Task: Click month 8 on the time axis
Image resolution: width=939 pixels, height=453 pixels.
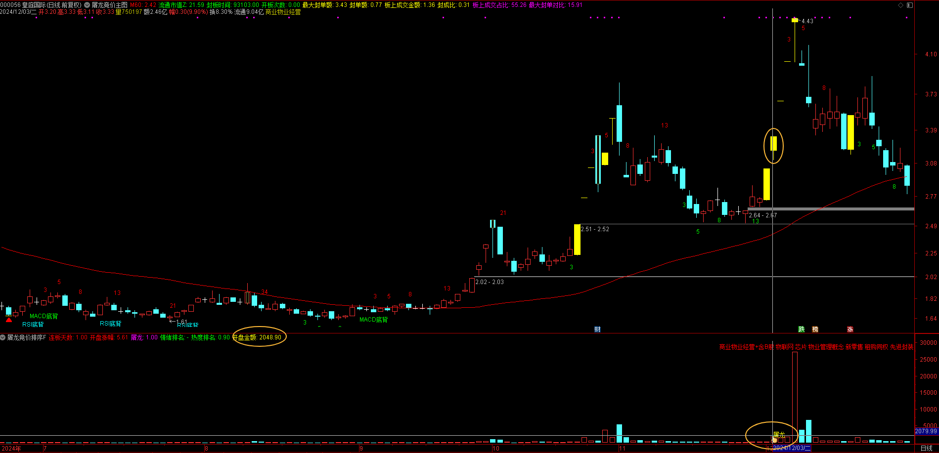Action: pos(206,449)
